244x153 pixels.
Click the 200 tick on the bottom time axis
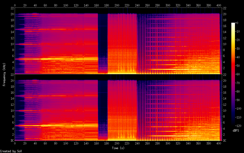point(117,143)
